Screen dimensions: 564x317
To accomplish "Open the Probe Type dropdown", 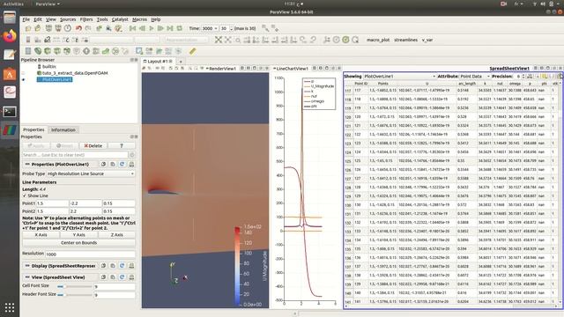I will pos(91,173).
